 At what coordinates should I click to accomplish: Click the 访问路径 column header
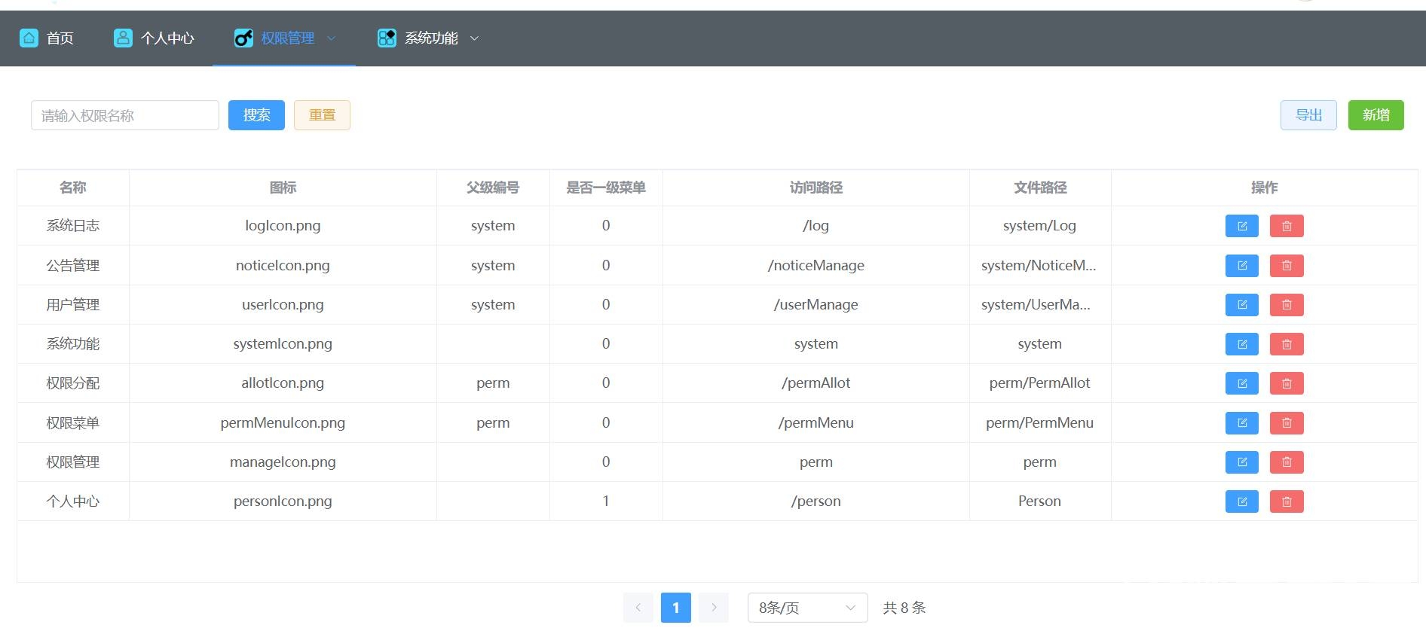(x=816, y=187)
